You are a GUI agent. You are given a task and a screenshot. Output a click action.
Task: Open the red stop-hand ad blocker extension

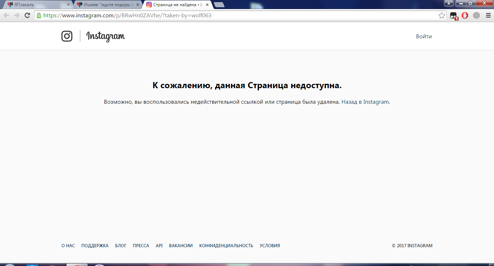tap(465, 16)
